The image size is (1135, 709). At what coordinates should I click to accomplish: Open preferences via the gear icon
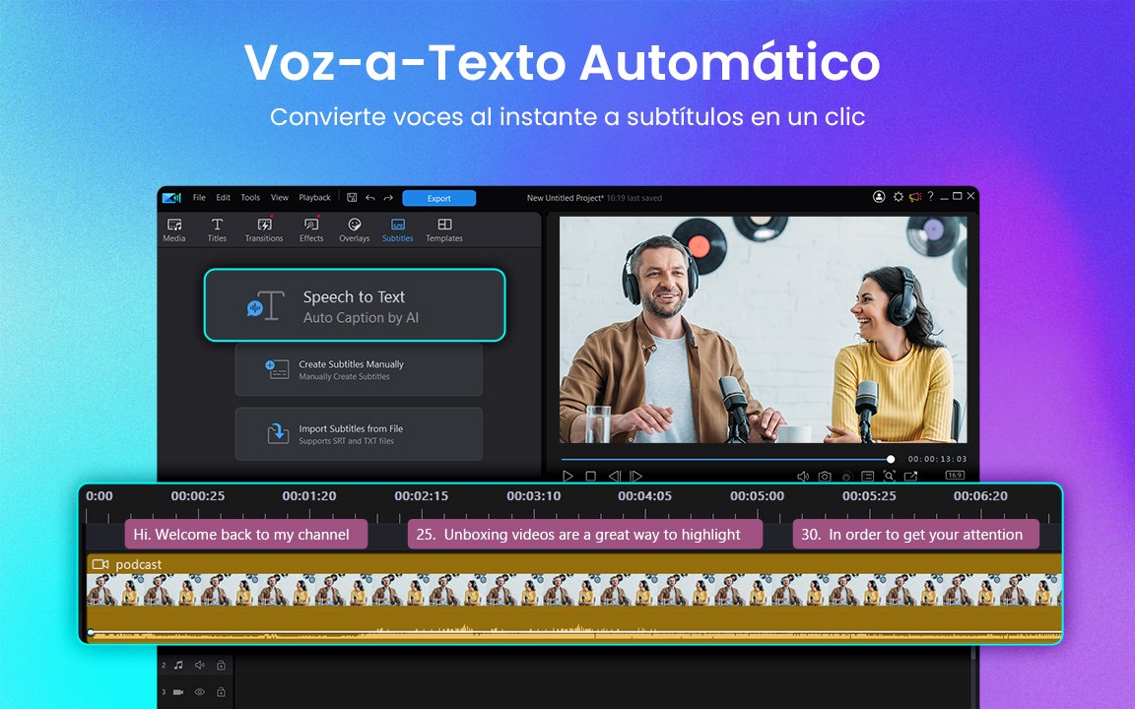click(x=899, y=197)
